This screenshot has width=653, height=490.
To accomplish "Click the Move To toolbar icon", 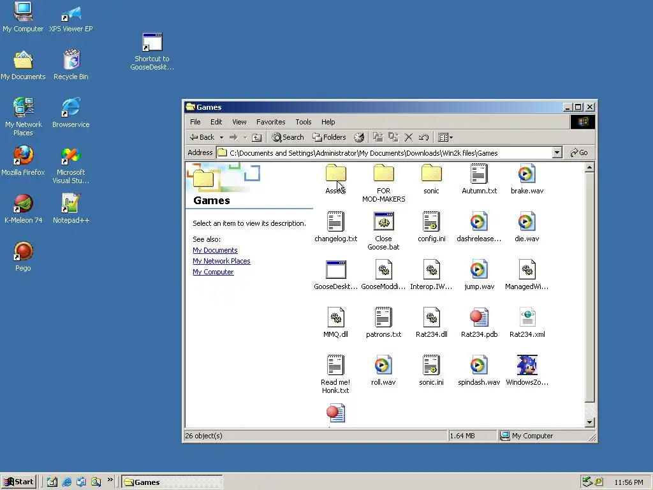I will [x=378, y=137].
